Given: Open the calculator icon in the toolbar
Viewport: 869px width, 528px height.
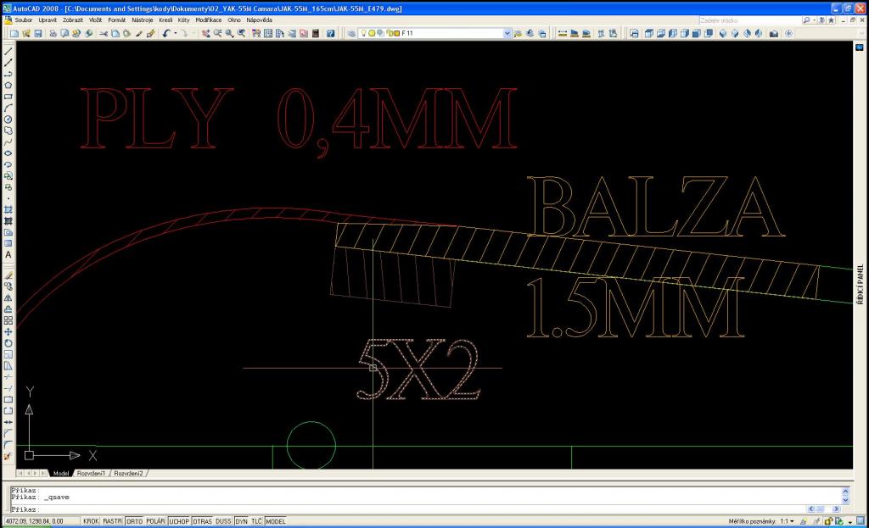Looking at the screenshot, I should [x=316, y=34].
